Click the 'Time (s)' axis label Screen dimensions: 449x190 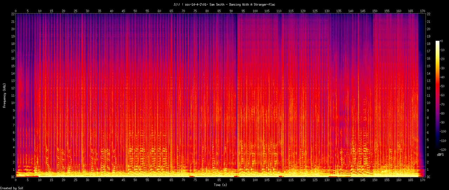[220, 184]
